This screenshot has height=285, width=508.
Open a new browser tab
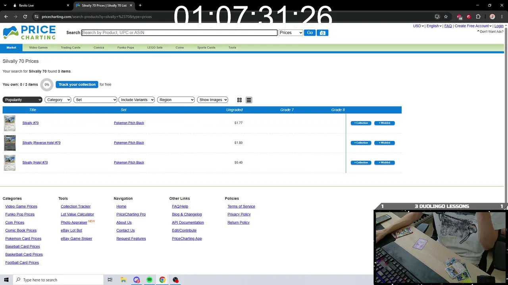(x=140, y=6)
